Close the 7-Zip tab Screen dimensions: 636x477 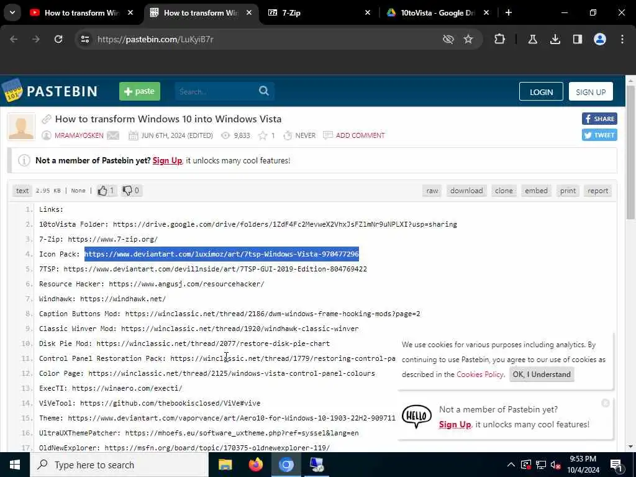[368, 13]
